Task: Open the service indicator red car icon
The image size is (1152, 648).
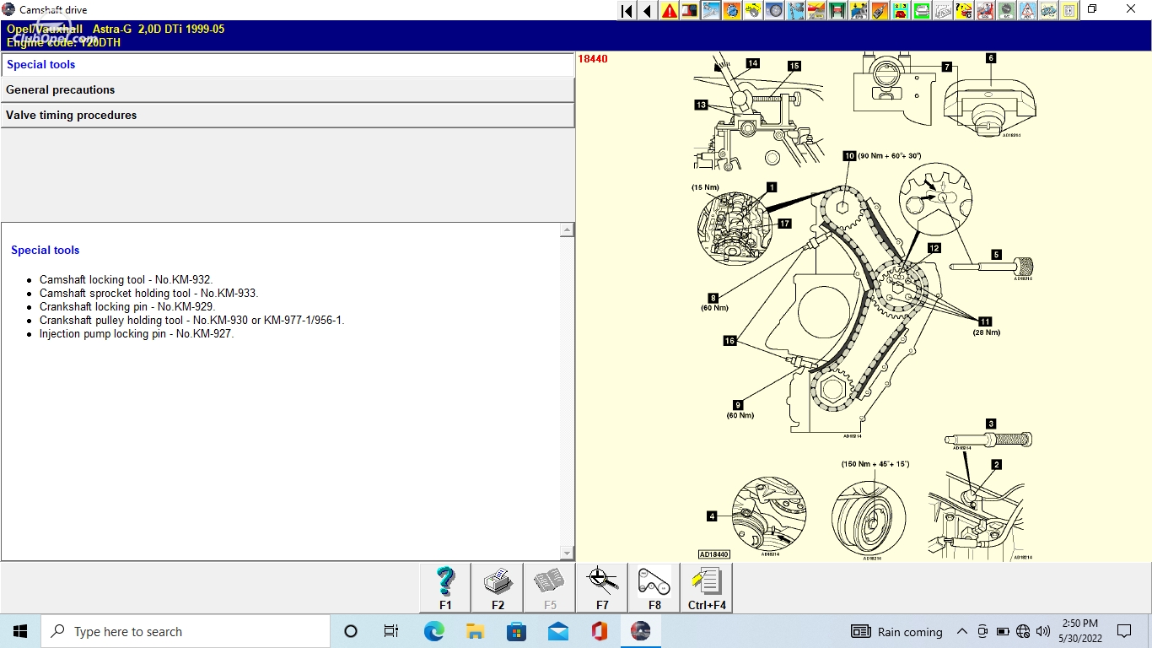Action: point(902,11)
